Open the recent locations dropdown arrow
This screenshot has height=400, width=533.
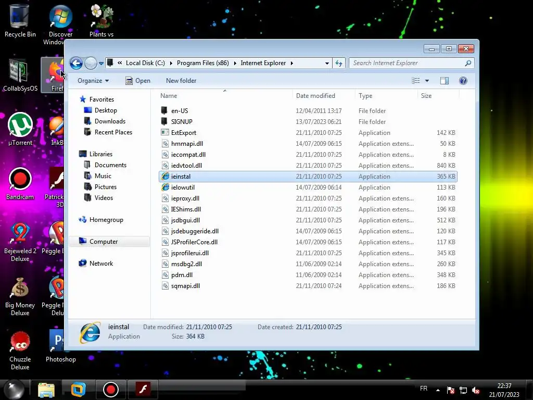point(101,63)
